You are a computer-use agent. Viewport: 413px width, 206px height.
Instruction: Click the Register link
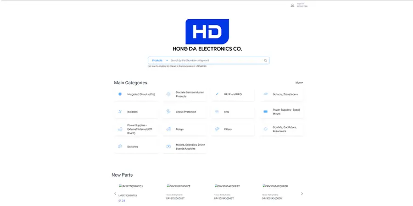(x=302, y=6)
